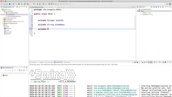
Task: Open the Declaration tab
Action: [49, 62]
